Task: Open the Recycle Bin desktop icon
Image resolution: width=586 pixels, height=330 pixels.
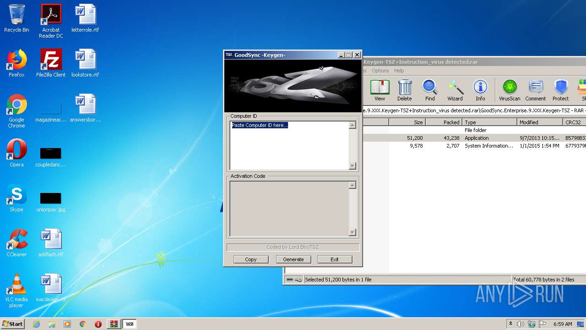Action: click(16, 19)
